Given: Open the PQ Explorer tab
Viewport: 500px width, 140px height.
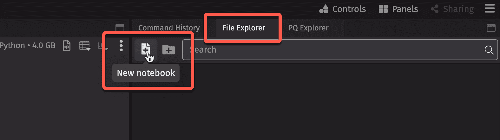Looking at the screenshot, I should point(308,28).
